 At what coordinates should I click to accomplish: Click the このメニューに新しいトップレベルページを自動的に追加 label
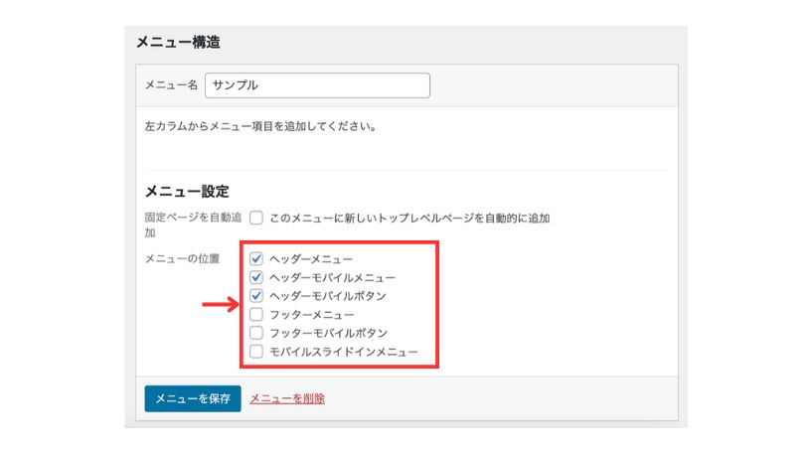[x=409, y=219]
